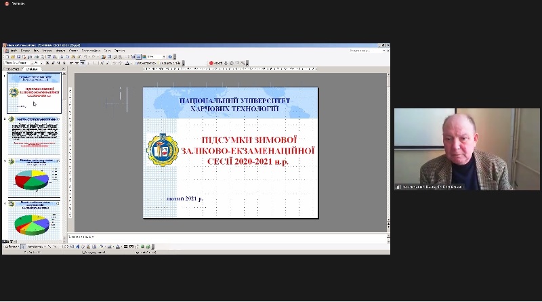Click the microphone icon next to Record
This screenshot has width=542, height=302.
(x=226, y=63)
